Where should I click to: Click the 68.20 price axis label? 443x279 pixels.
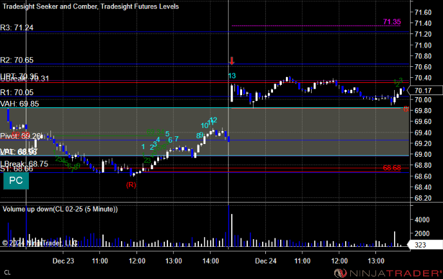tap(423, 198)
